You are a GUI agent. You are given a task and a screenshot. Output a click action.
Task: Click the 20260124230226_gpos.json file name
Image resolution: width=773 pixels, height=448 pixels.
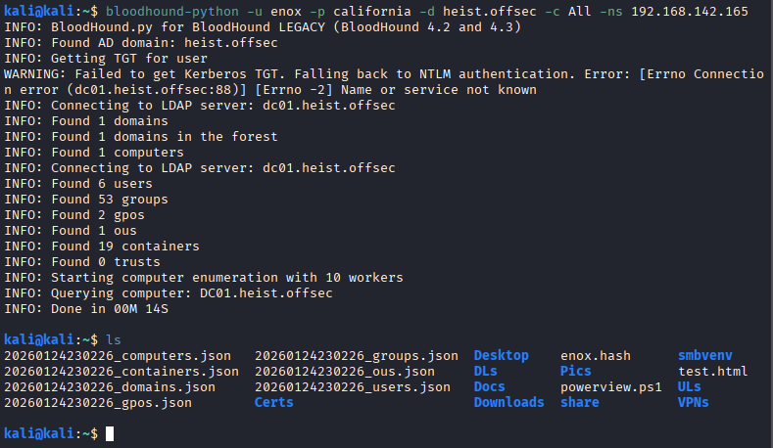[97, 402]
